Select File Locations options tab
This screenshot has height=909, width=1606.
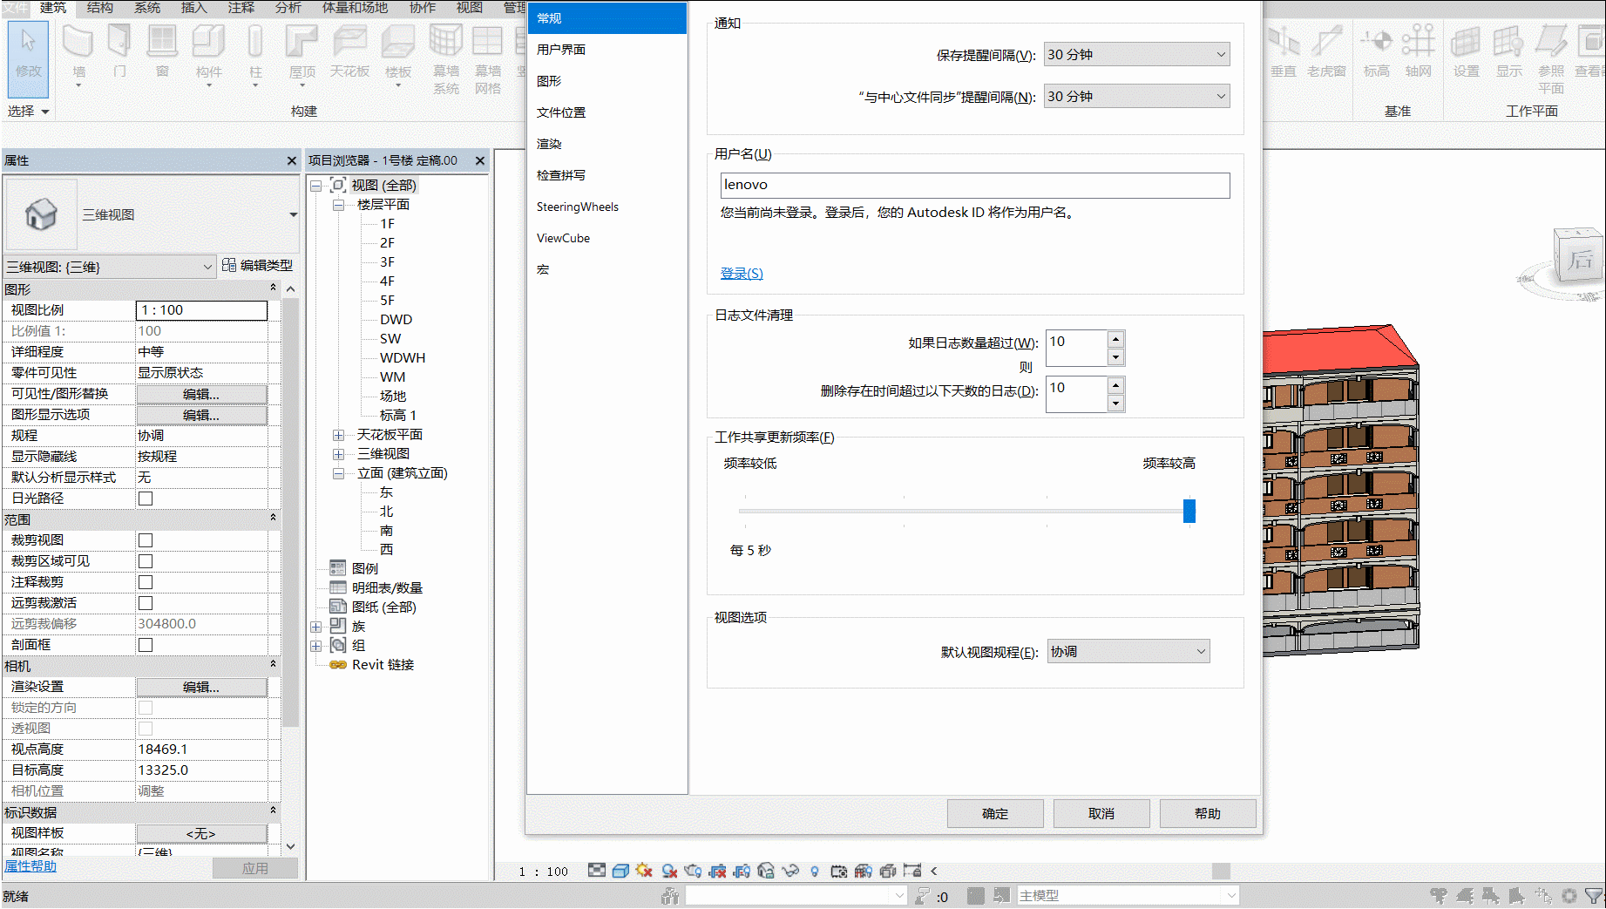(607, 112)
